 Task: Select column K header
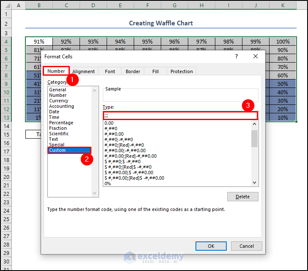[x=283, y=5]
